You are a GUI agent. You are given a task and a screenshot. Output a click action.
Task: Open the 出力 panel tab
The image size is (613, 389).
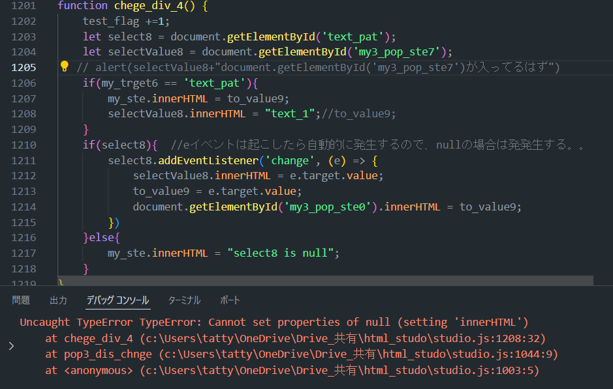coord(58,300)
